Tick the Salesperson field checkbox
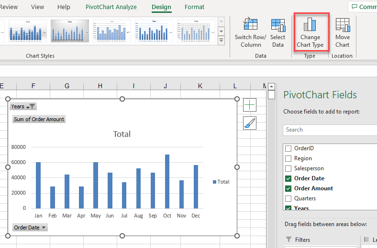Viewport: 377px width, 248px height. pos(288,168)
